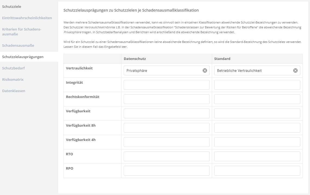Click the Datenschutz input for RPO
The image size is (310, 195).
167,171
